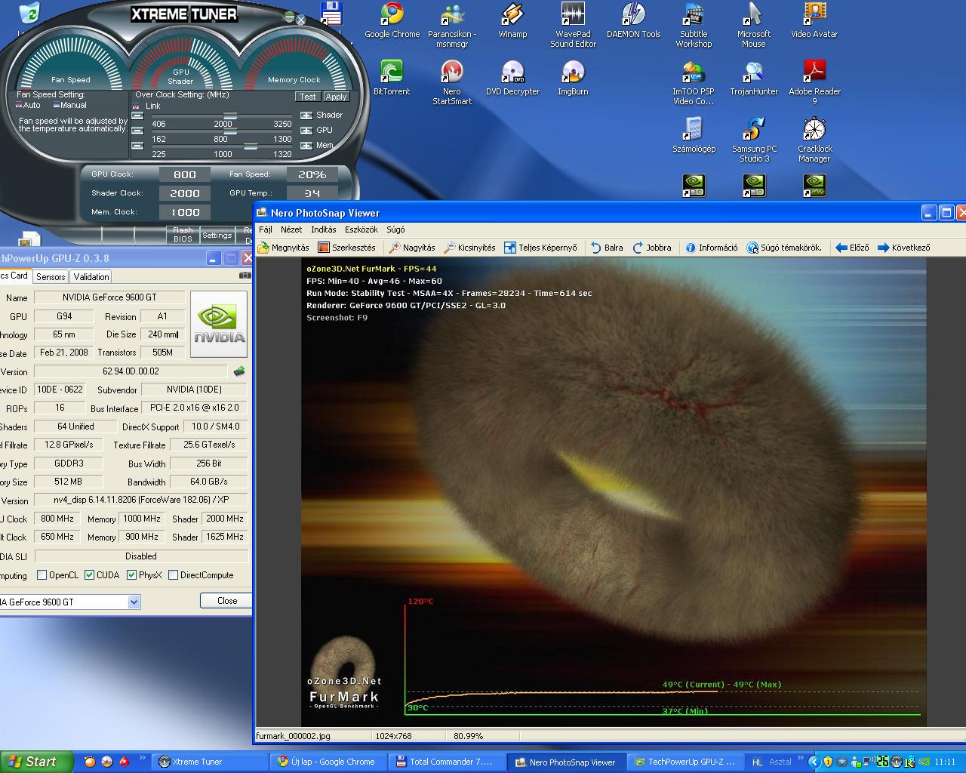Open the Eszközök menu

tap(361, 229)
